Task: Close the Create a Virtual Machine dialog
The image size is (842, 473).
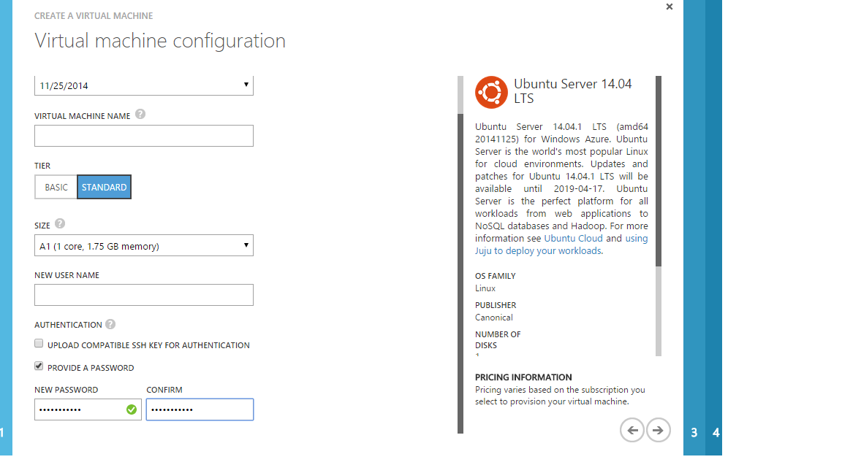Action: point(669,7)
